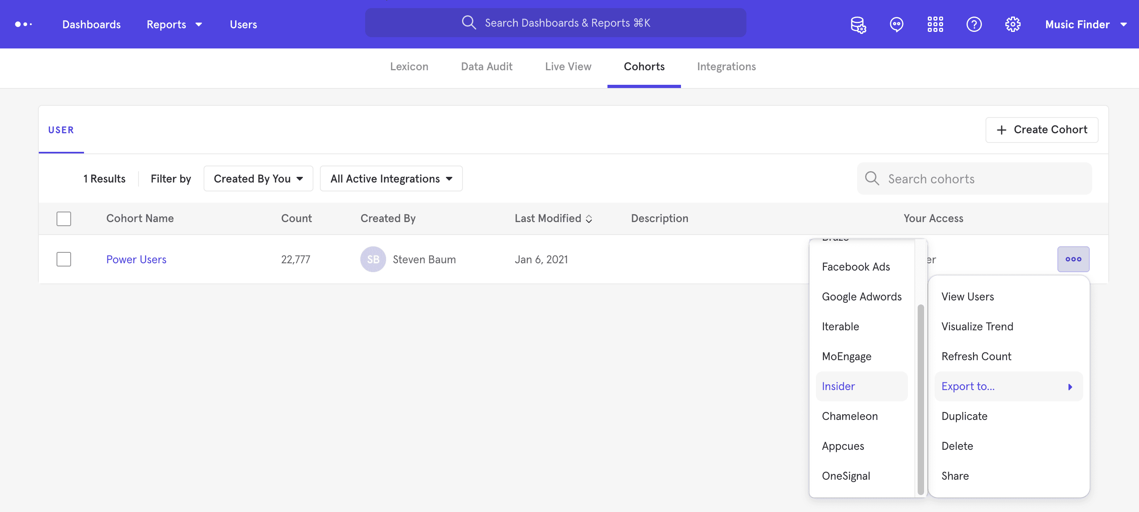Toggle the select-all header checkbox
This screenshot has height=512, width=1139.
(x=64, y=218)
